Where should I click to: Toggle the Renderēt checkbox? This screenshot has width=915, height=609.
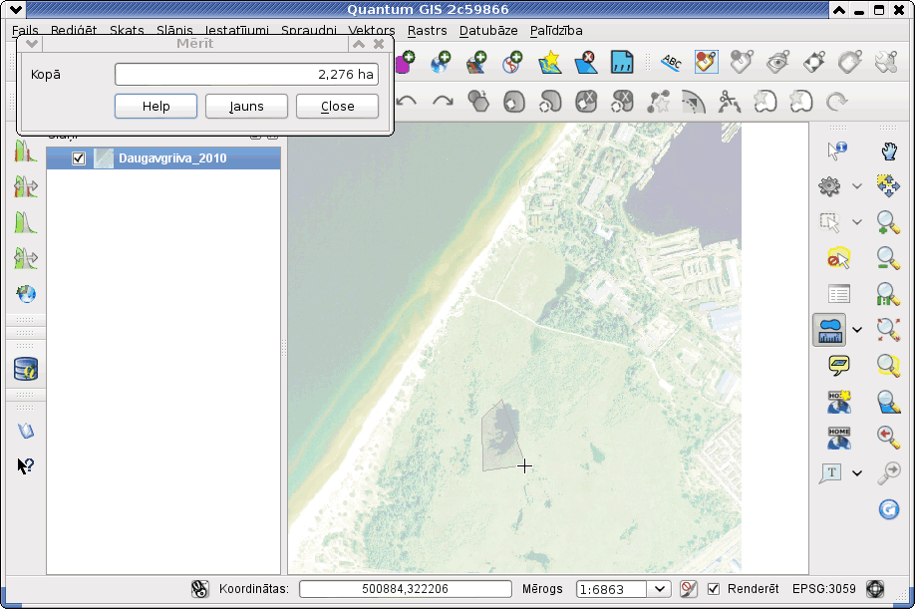714,589
